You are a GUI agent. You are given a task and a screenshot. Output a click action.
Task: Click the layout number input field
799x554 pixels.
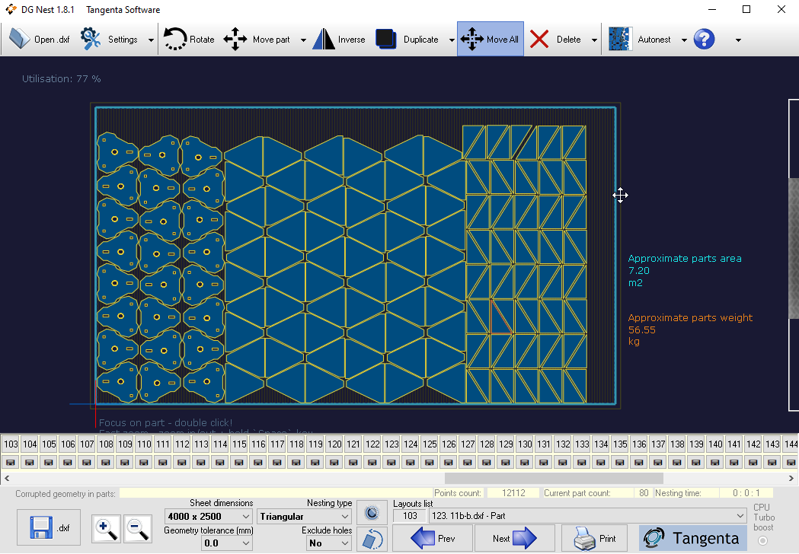(x=410, y=516)
